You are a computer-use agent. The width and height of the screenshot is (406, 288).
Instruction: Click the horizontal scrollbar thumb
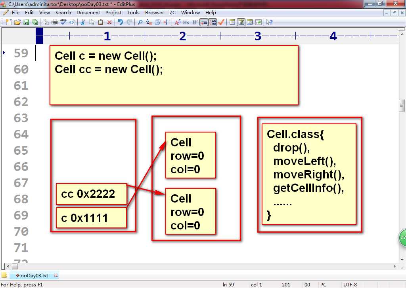coord(15,266)
